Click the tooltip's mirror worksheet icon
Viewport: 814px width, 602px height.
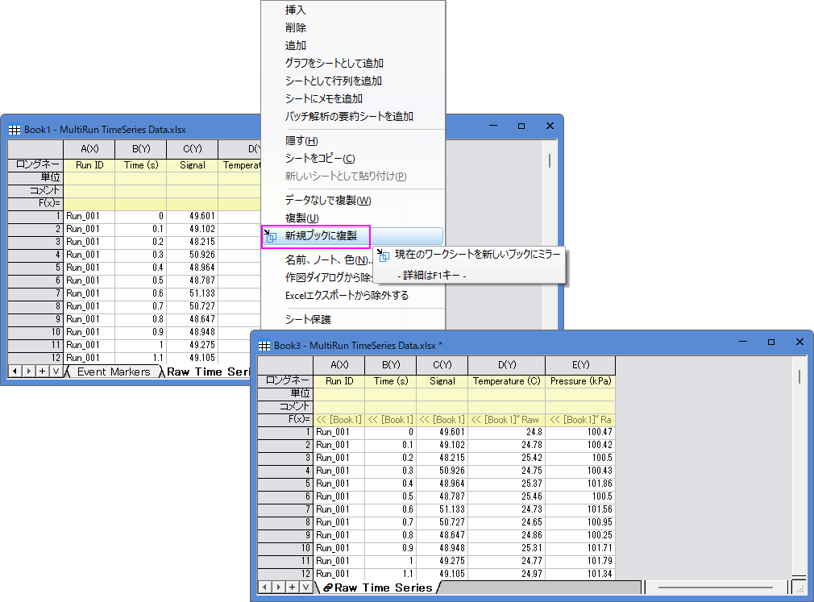(x=383, y=255)
